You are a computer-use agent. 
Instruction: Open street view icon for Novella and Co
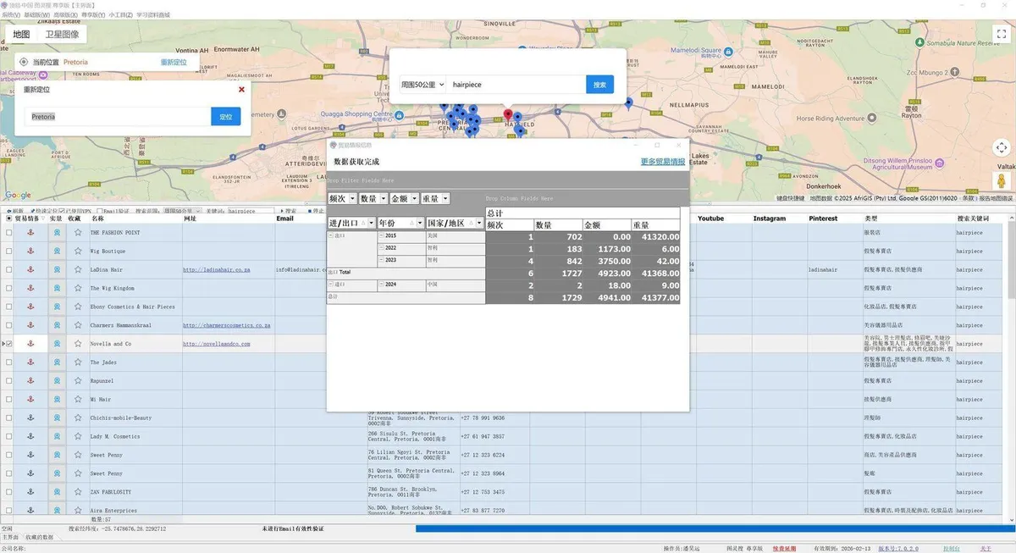[57, 344]
